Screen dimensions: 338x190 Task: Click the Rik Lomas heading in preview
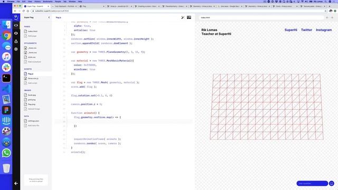click(x=209, y=30)
